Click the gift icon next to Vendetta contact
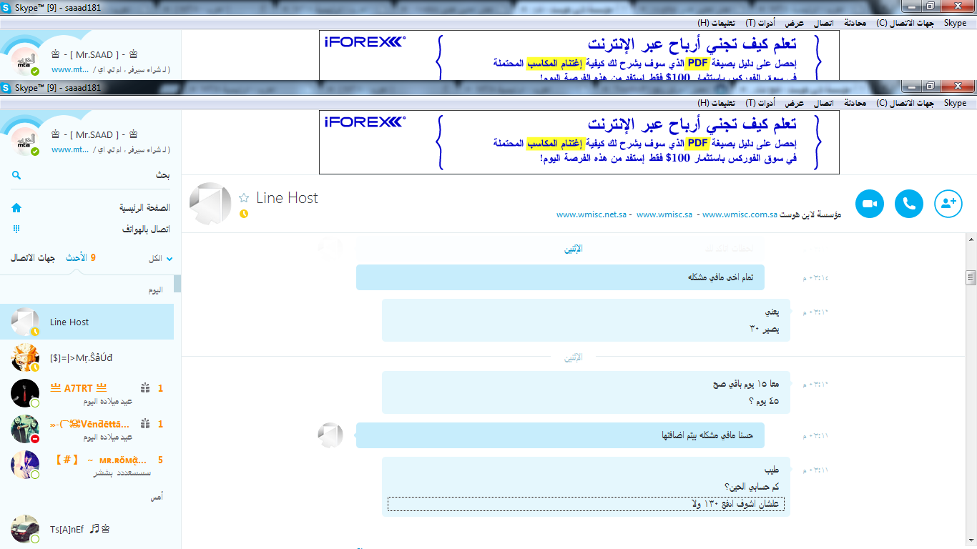This screenshot has height=549, width=977. 145,424
